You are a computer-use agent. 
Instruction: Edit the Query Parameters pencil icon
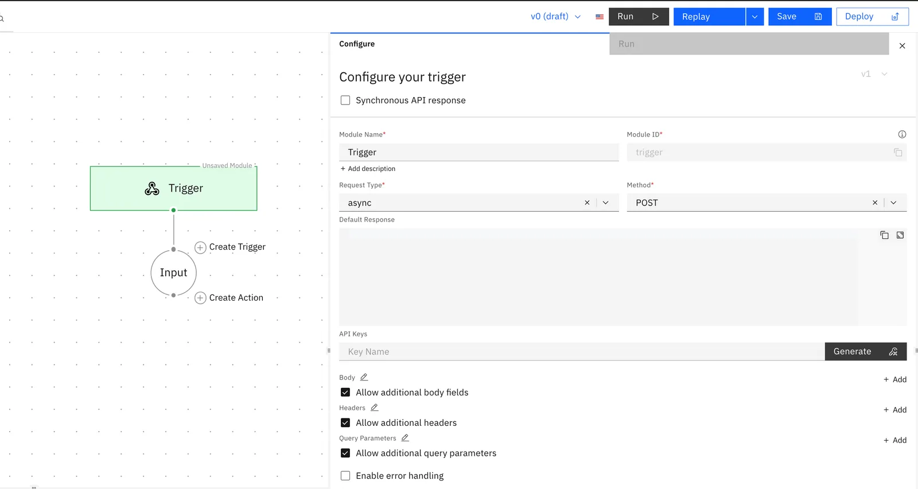pos(405,438)
